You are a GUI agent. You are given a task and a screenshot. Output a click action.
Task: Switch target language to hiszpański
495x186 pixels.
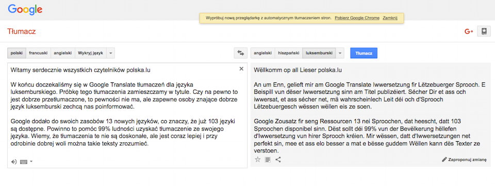[289, 53]
